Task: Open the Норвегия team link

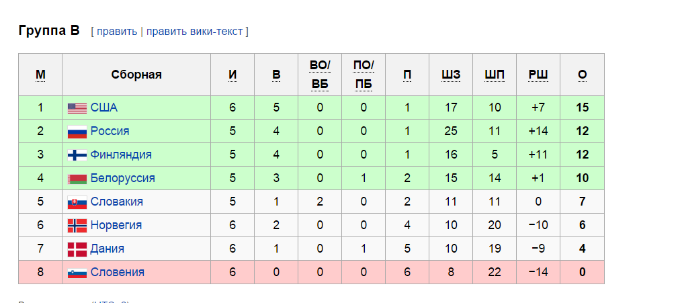Action: (x=116, y=225)
